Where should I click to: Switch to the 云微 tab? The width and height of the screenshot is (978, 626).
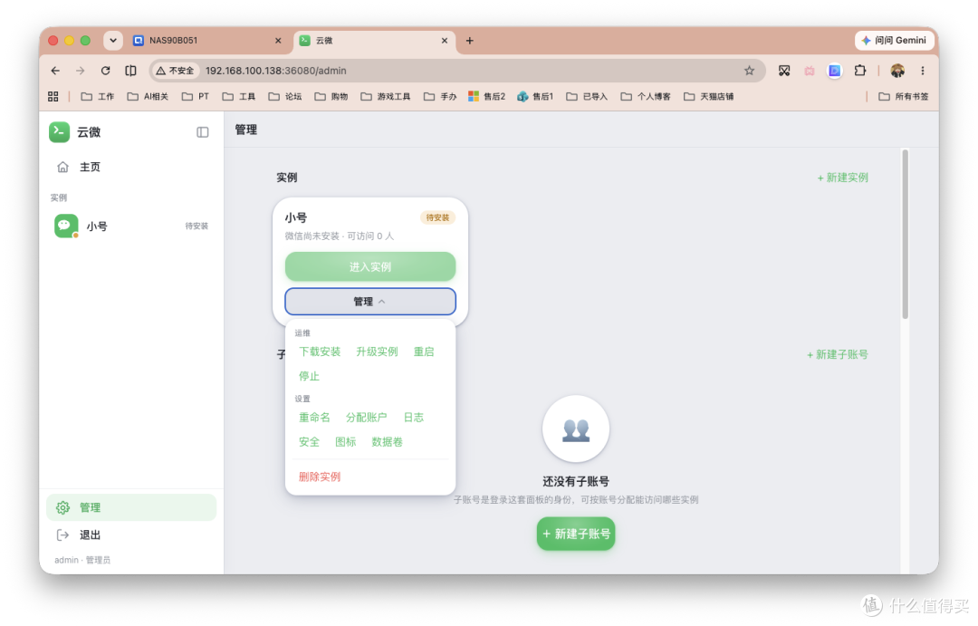373,41
